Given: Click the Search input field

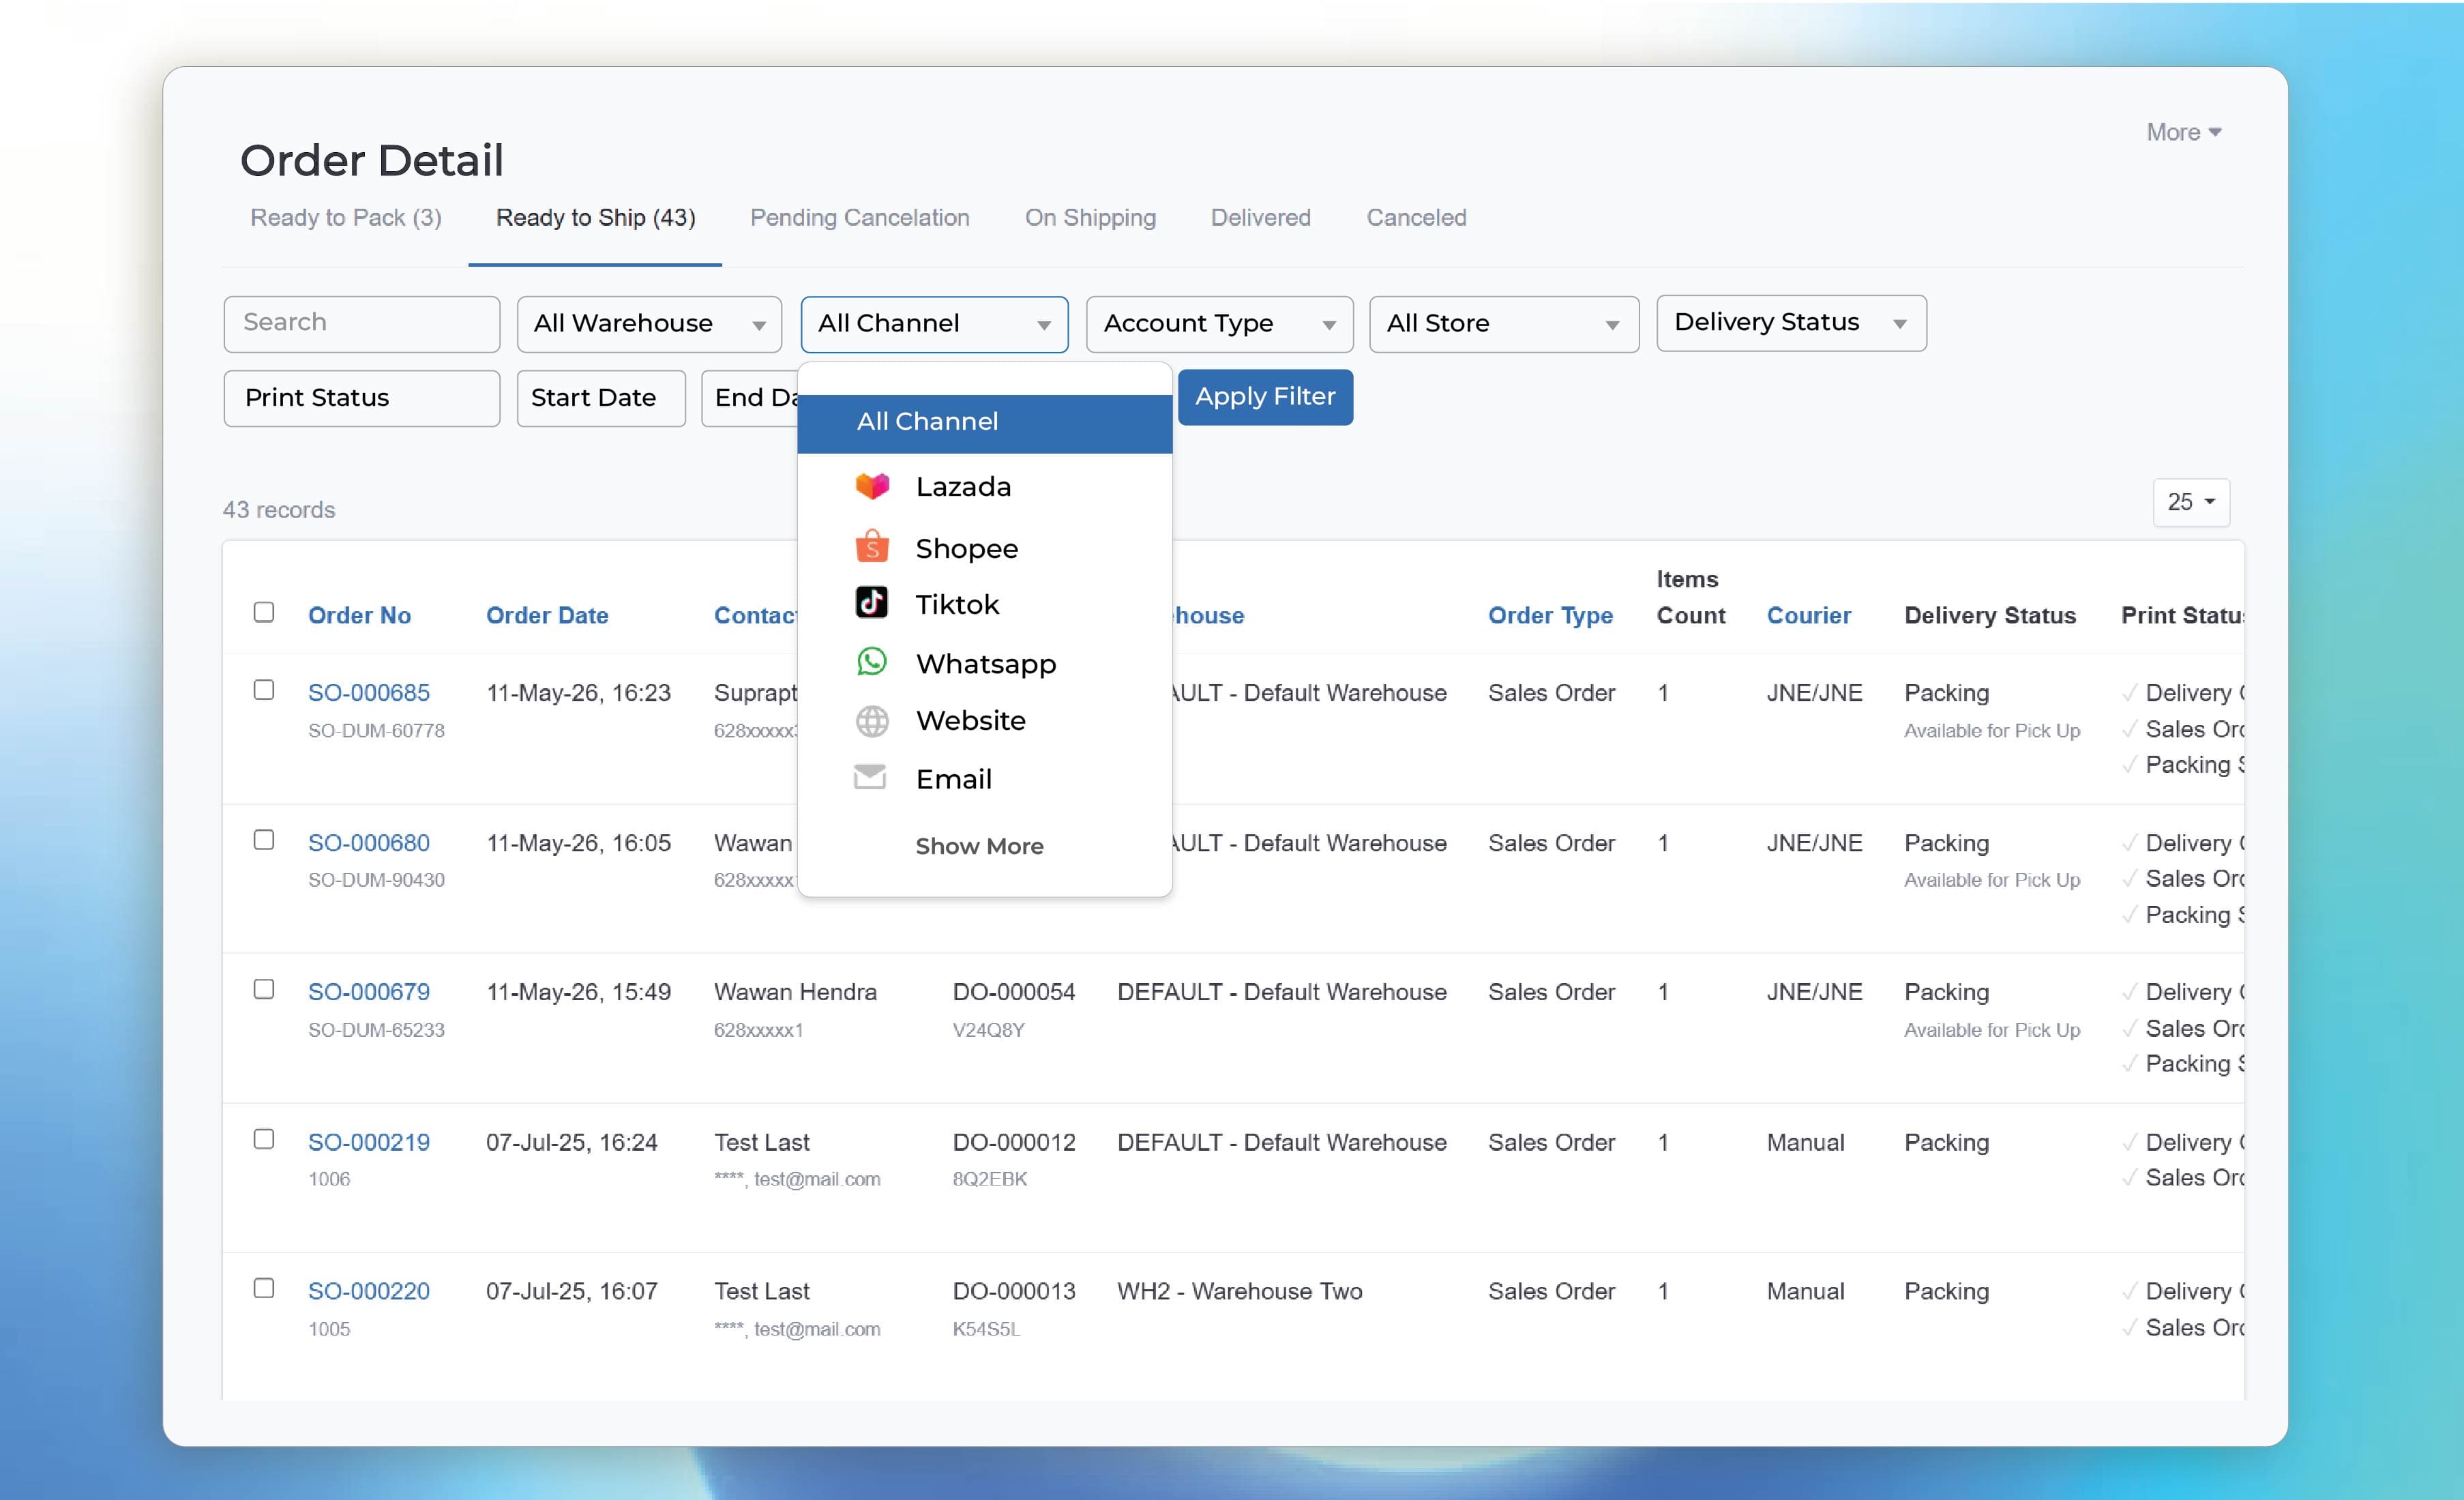Looking at the screenshot, I should tap(362, 324).
